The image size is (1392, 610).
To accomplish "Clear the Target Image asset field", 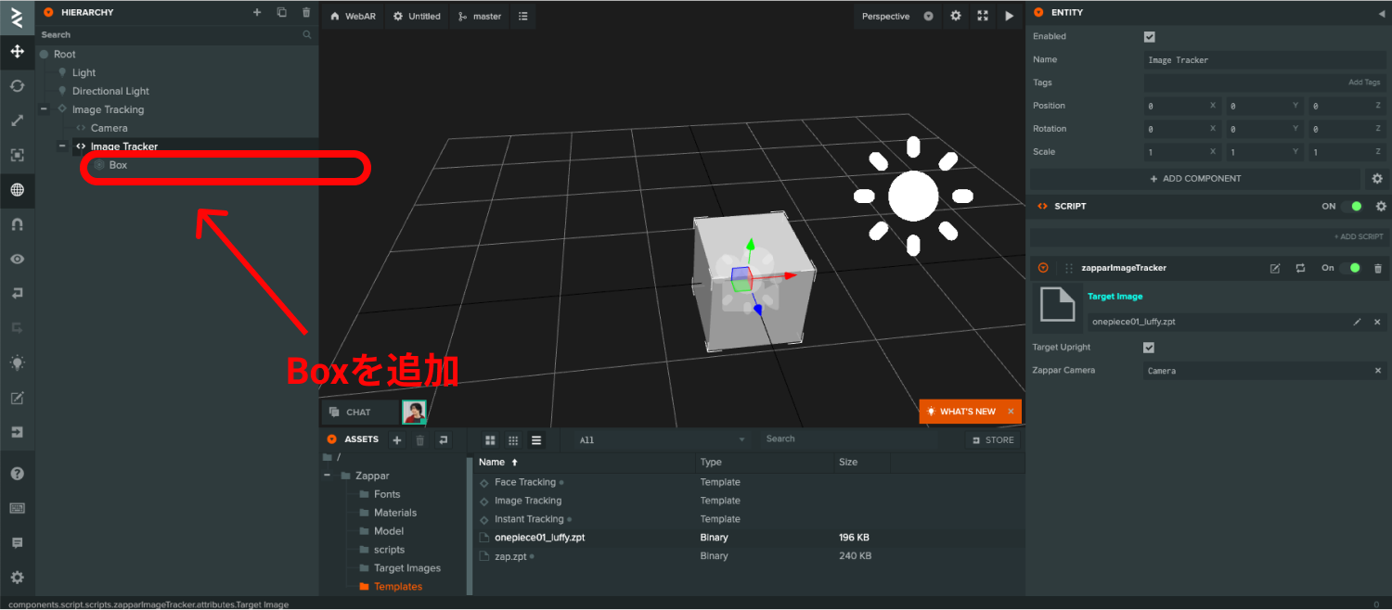I will pos(1377,322).
